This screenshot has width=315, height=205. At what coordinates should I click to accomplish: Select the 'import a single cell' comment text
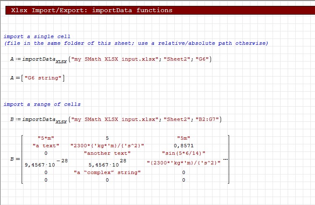pos(37,36)
